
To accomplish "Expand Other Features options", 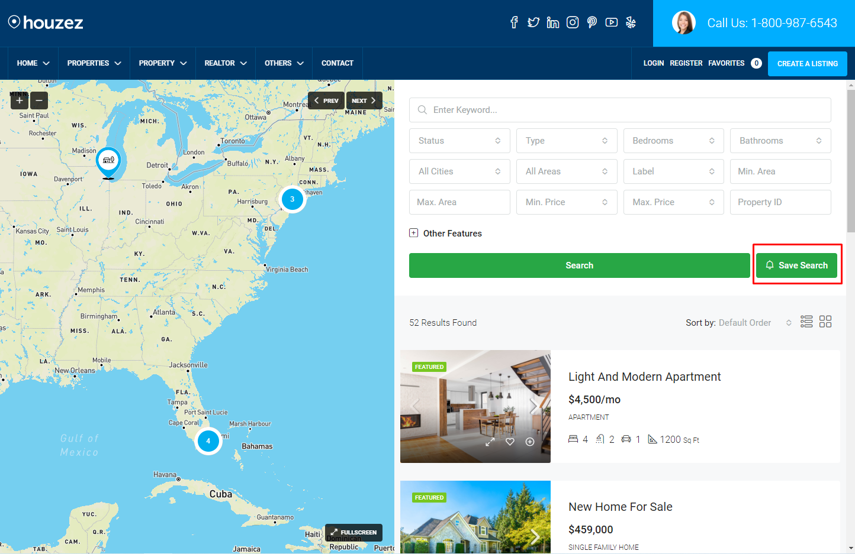I will pyautogui.click(x=445, y=233).
